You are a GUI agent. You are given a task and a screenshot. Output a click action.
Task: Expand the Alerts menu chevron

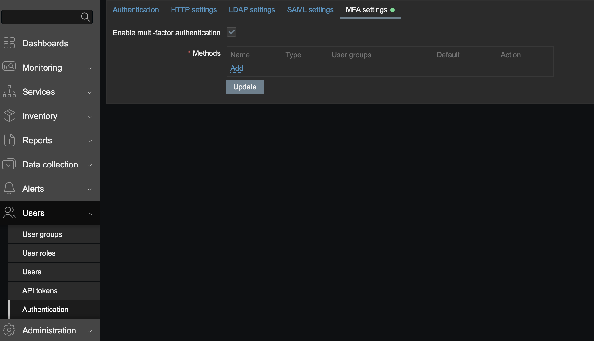(x=90, y=190)
